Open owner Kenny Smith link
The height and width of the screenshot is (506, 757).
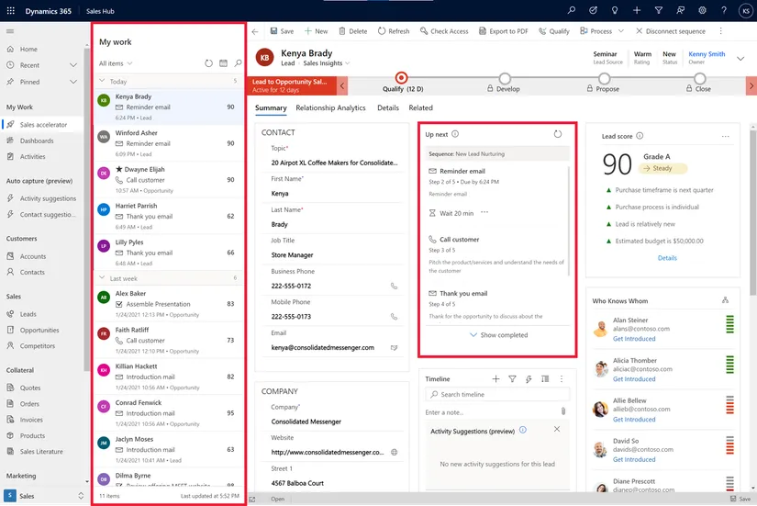click(x=707, y=54)
